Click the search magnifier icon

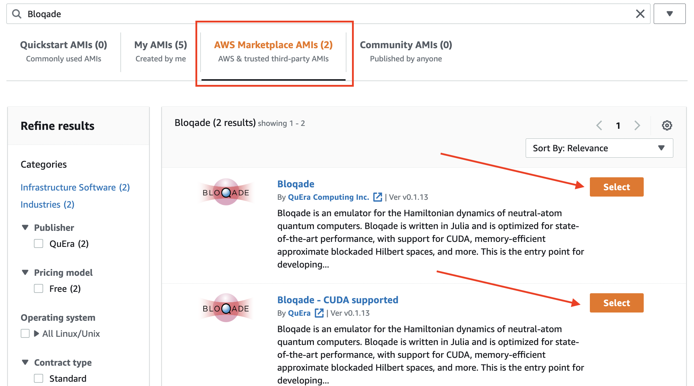16,14
